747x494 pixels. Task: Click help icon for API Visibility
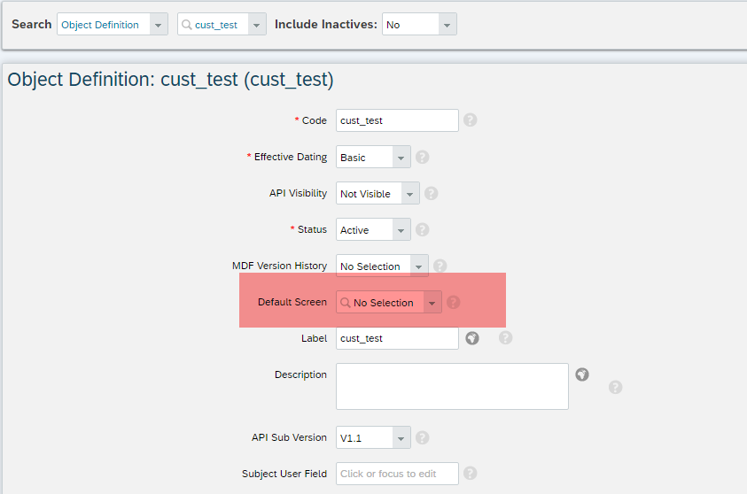(432, 193)
